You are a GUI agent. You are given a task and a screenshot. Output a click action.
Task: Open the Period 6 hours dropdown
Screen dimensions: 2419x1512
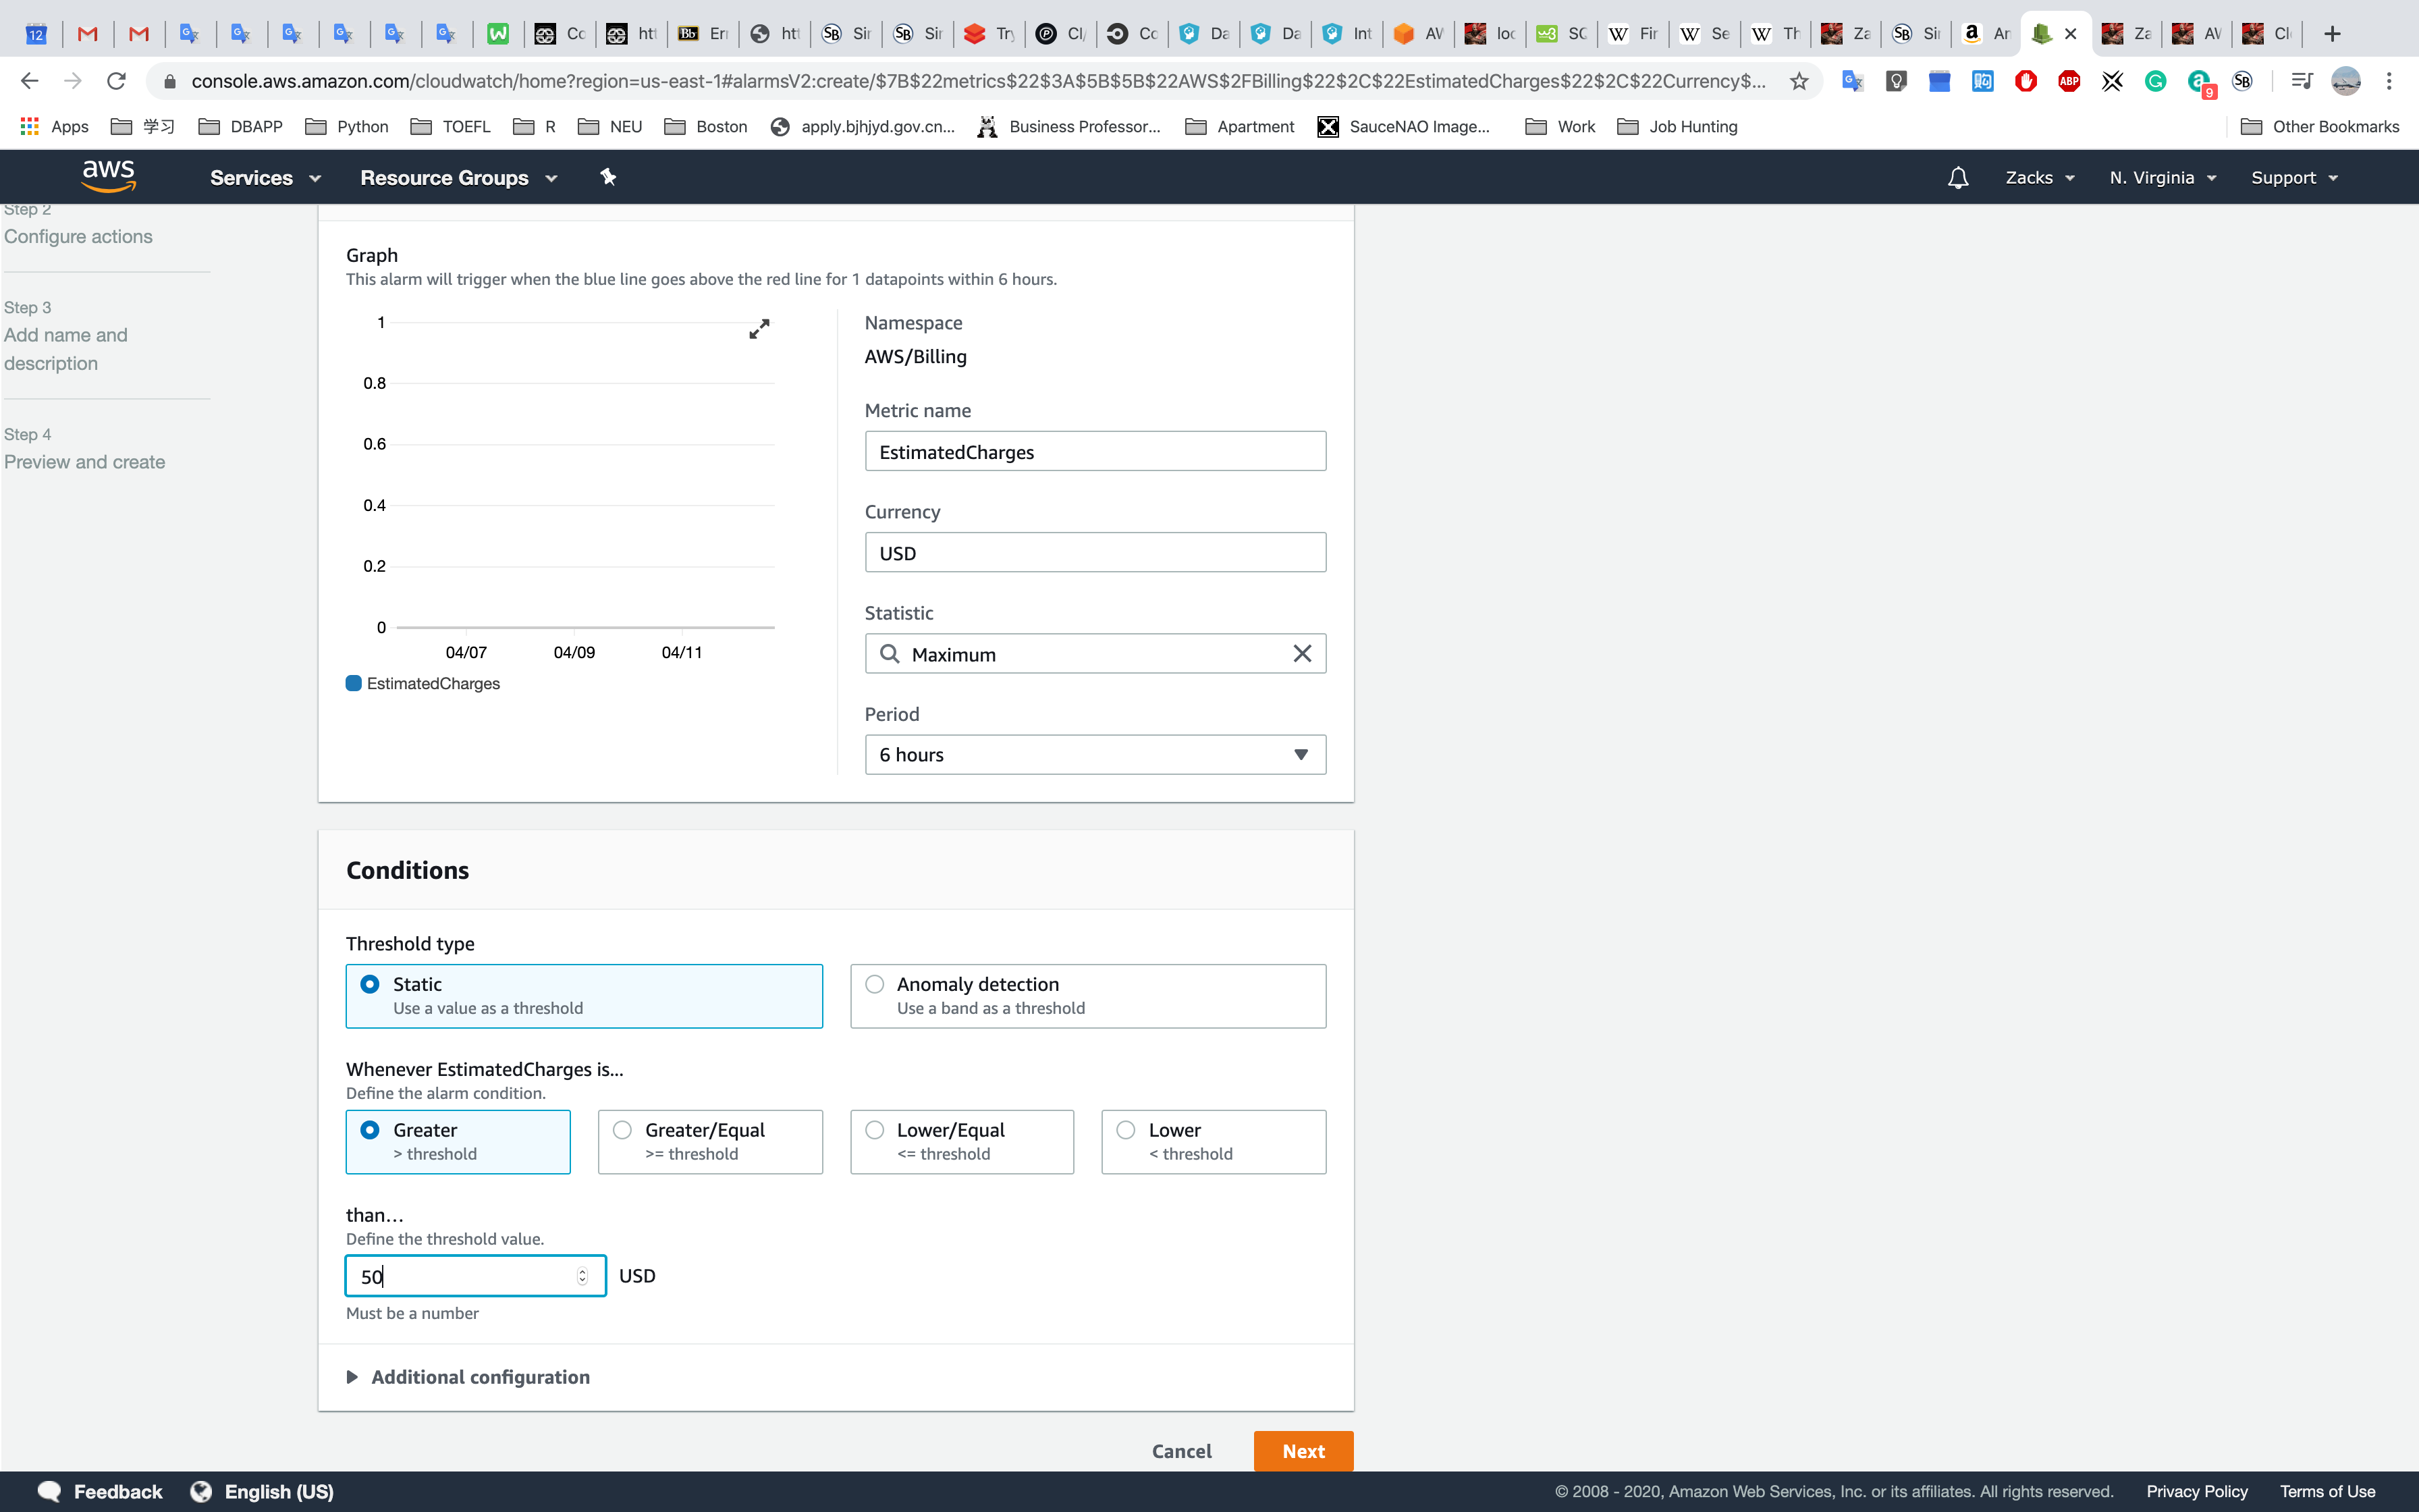click(1095, 755)
